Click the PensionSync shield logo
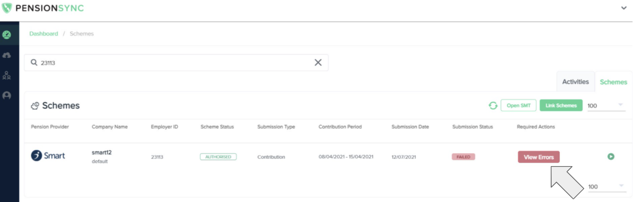 coord(7,8)
